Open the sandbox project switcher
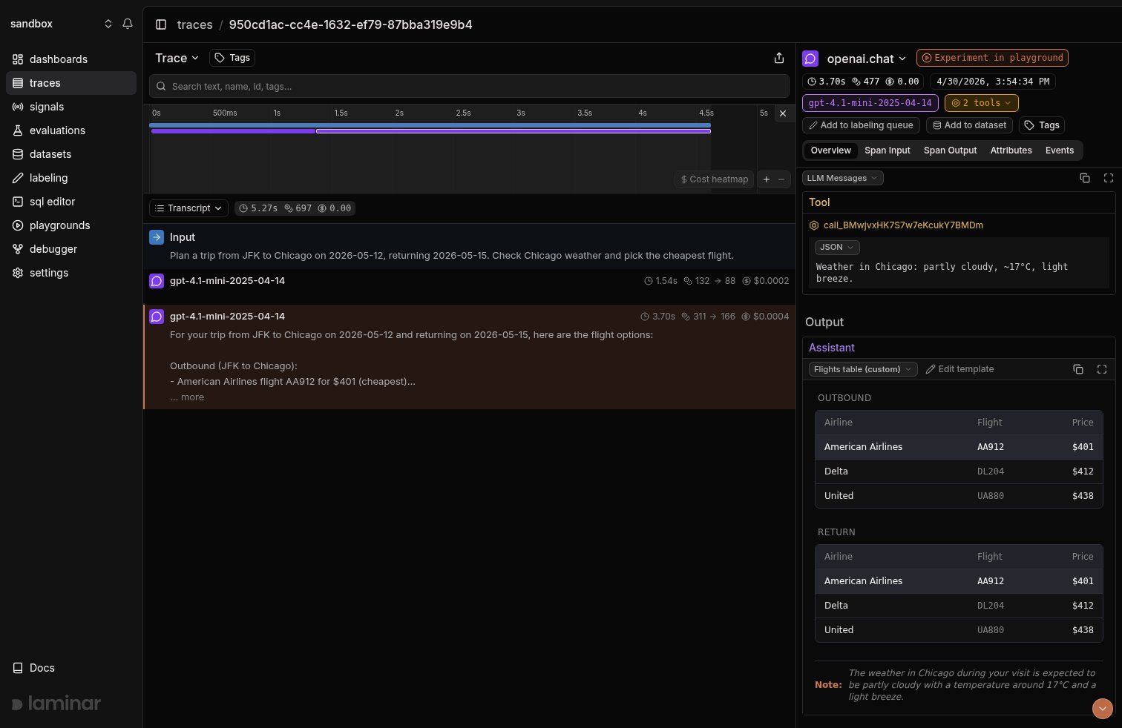Viewport: 1122px width, 728px height. (x=61, y=24)
